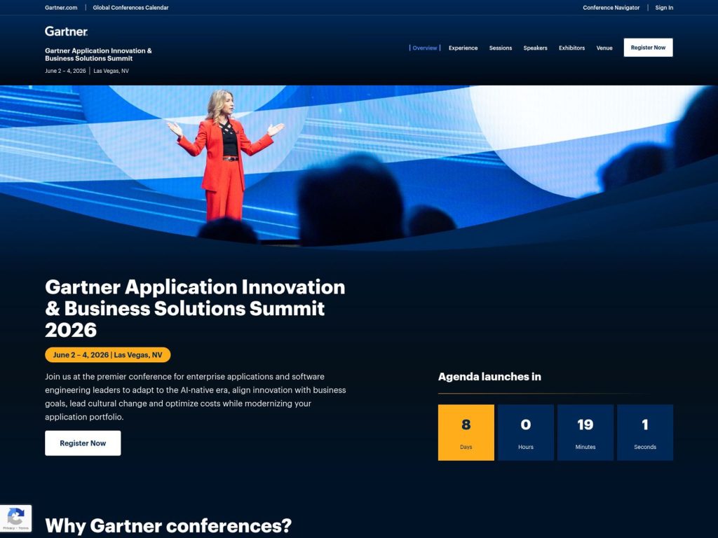Click the Minutes countdown tile
The width and height of the screenshot is (718, 538).
point(585,432)
